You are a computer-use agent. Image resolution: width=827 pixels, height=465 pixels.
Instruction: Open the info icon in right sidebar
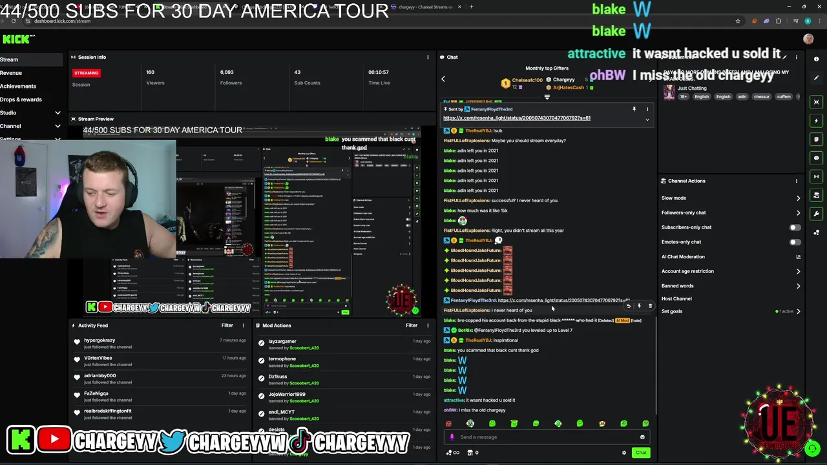817,59
